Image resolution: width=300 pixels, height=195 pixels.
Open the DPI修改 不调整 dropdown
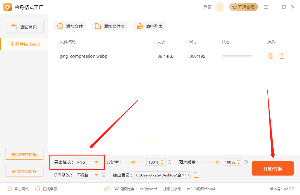87,175
